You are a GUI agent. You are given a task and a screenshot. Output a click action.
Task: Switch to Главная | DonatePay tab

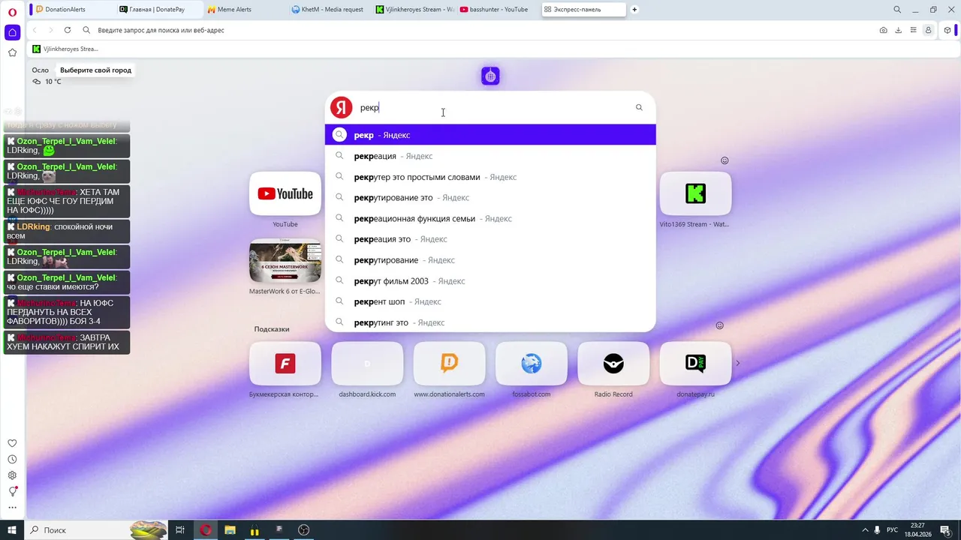point(159,10)
